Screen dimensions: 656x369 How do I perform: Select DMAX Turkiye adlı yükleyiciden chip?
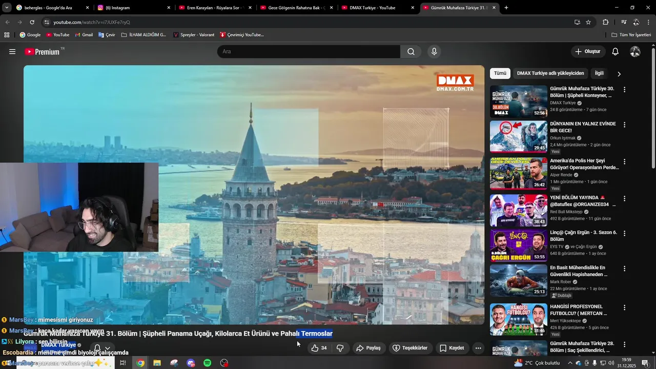tap(550, 73)
